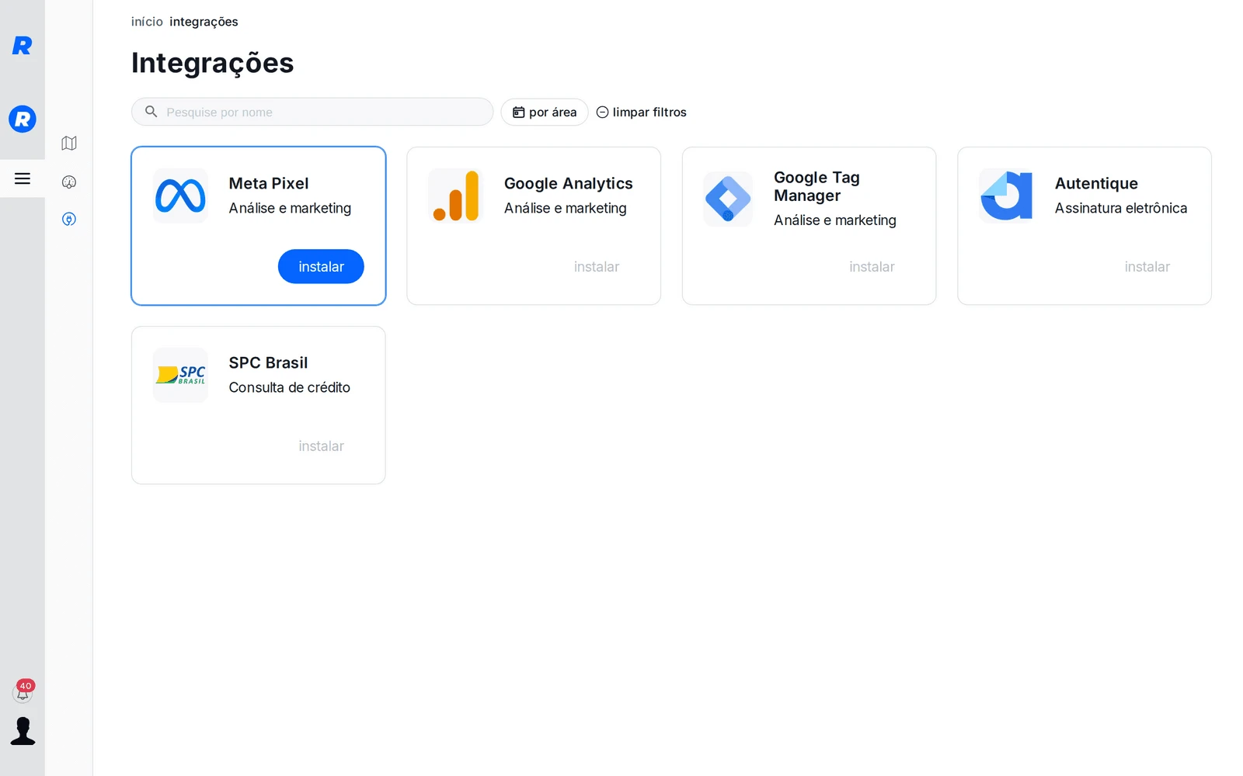Go to 'início' breadcrumb link

(147, 22)
